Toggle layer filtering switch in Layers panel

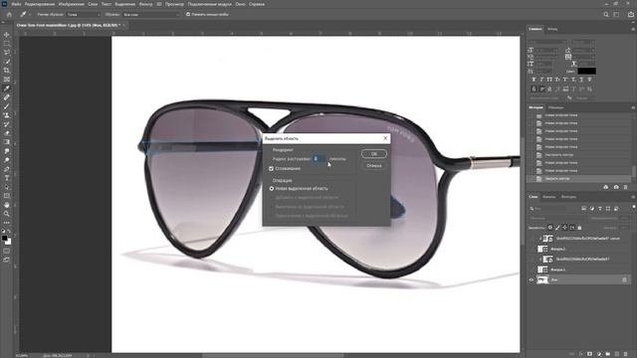(x=633, y=208)
